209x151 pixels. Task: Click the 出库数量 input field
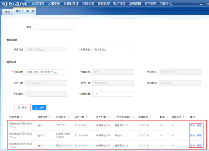(x=113, y=94)
